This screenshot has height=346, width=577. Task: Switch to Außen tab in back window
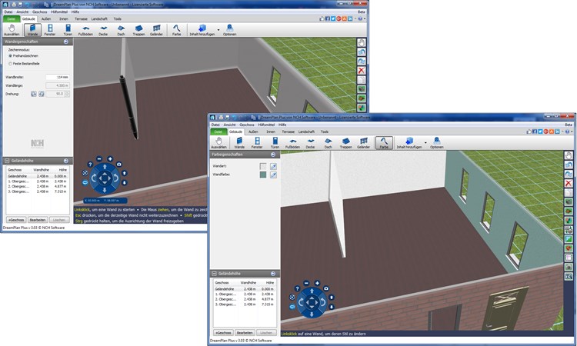(46, 18)
